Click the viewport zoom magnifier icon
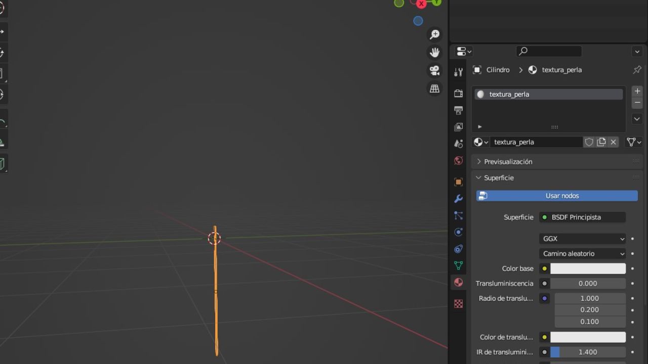Screen dimensions: 648x364 (434, 34)
